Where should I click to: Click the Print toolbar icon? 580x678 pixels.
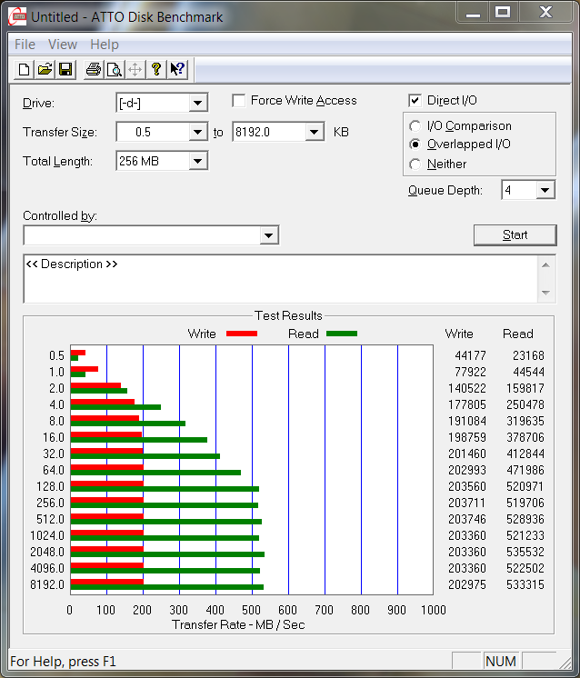click(93, 70)
